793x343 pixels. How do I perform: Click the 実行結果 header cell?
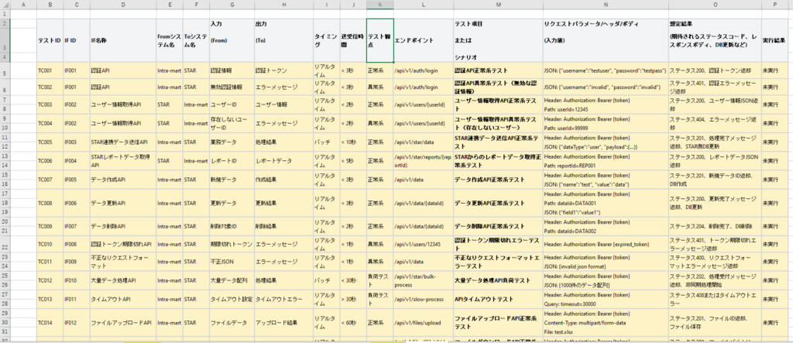pos(774,40)
